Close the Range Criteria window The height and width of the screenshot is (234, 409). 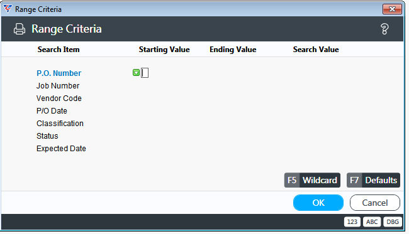click(392, 9)
